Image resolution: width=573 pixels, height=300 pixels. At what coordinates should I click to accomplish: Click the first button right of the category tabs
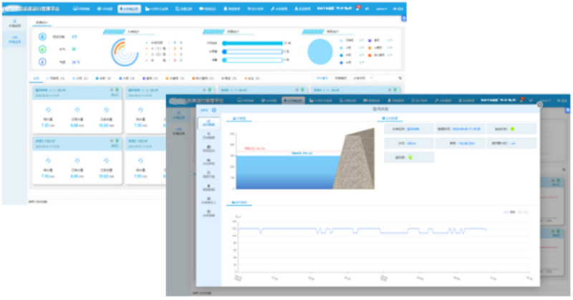[322, 77]
